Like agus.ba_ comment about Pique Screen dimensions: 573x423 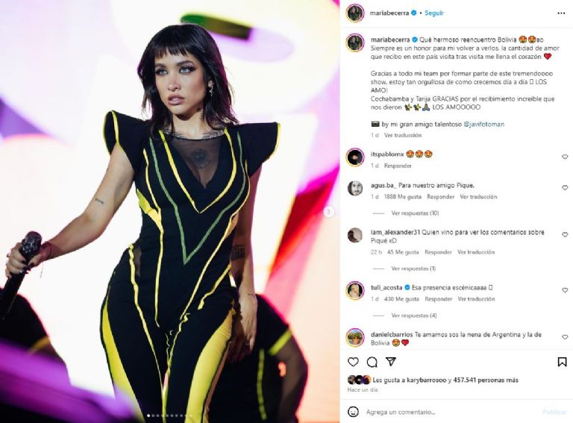click(x=565, y=187)
